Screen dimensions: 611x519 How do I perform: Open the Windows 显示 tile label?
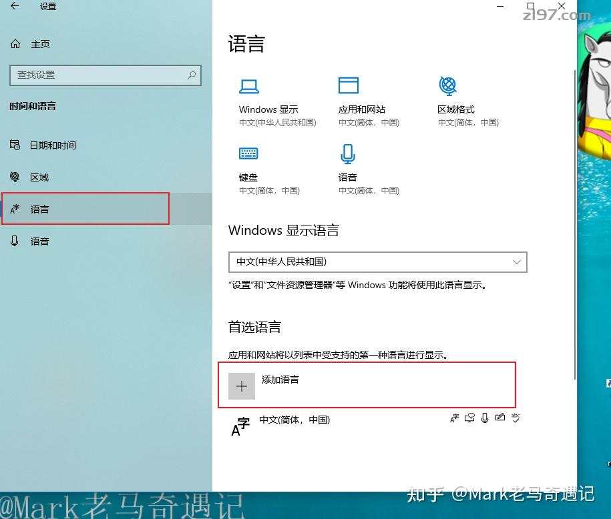(x=268, y=109)
